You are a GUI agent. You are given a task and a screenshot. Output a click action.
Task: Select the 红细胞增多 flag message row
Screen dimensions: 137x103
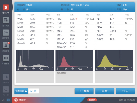click(74, 73)
